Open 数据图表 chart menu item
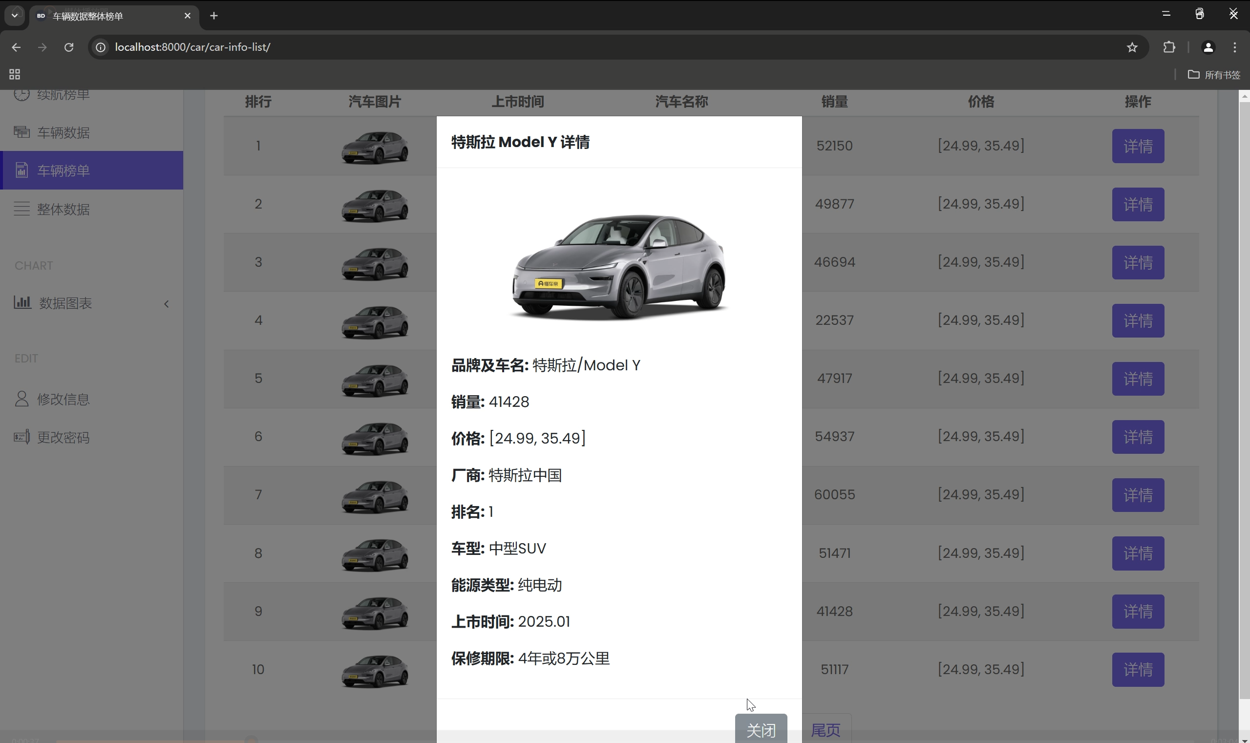Screen dimensions: 1250x743 coord(92,303)
